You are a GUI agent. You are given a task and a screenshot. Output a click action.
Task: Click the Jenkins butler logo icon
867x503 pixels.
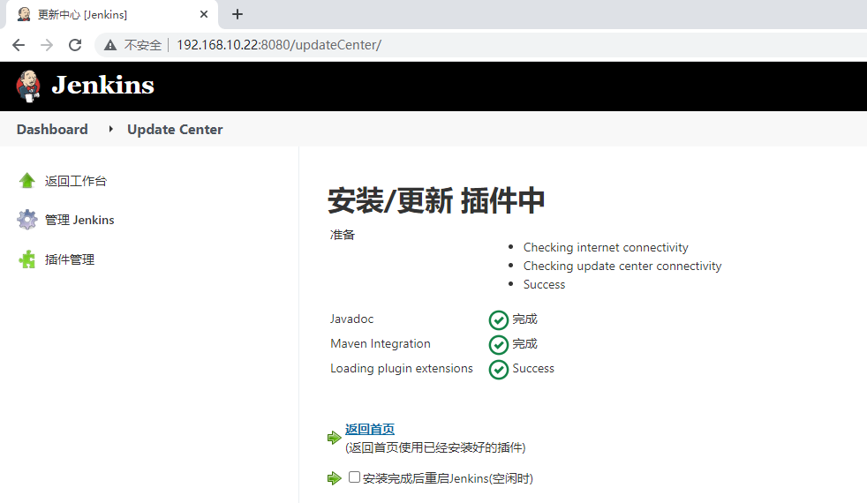click(28, 86)
